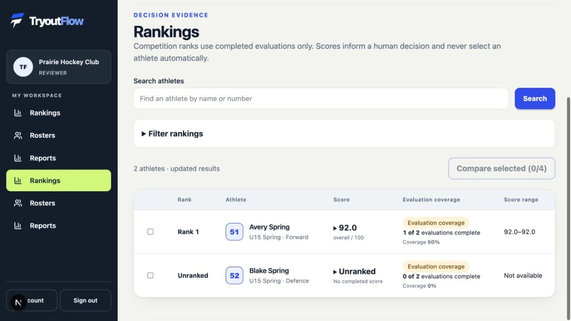This screenshot has width=571, height=321.
Task: Click the Athlete column header
Action: click(x=235, y=199)
